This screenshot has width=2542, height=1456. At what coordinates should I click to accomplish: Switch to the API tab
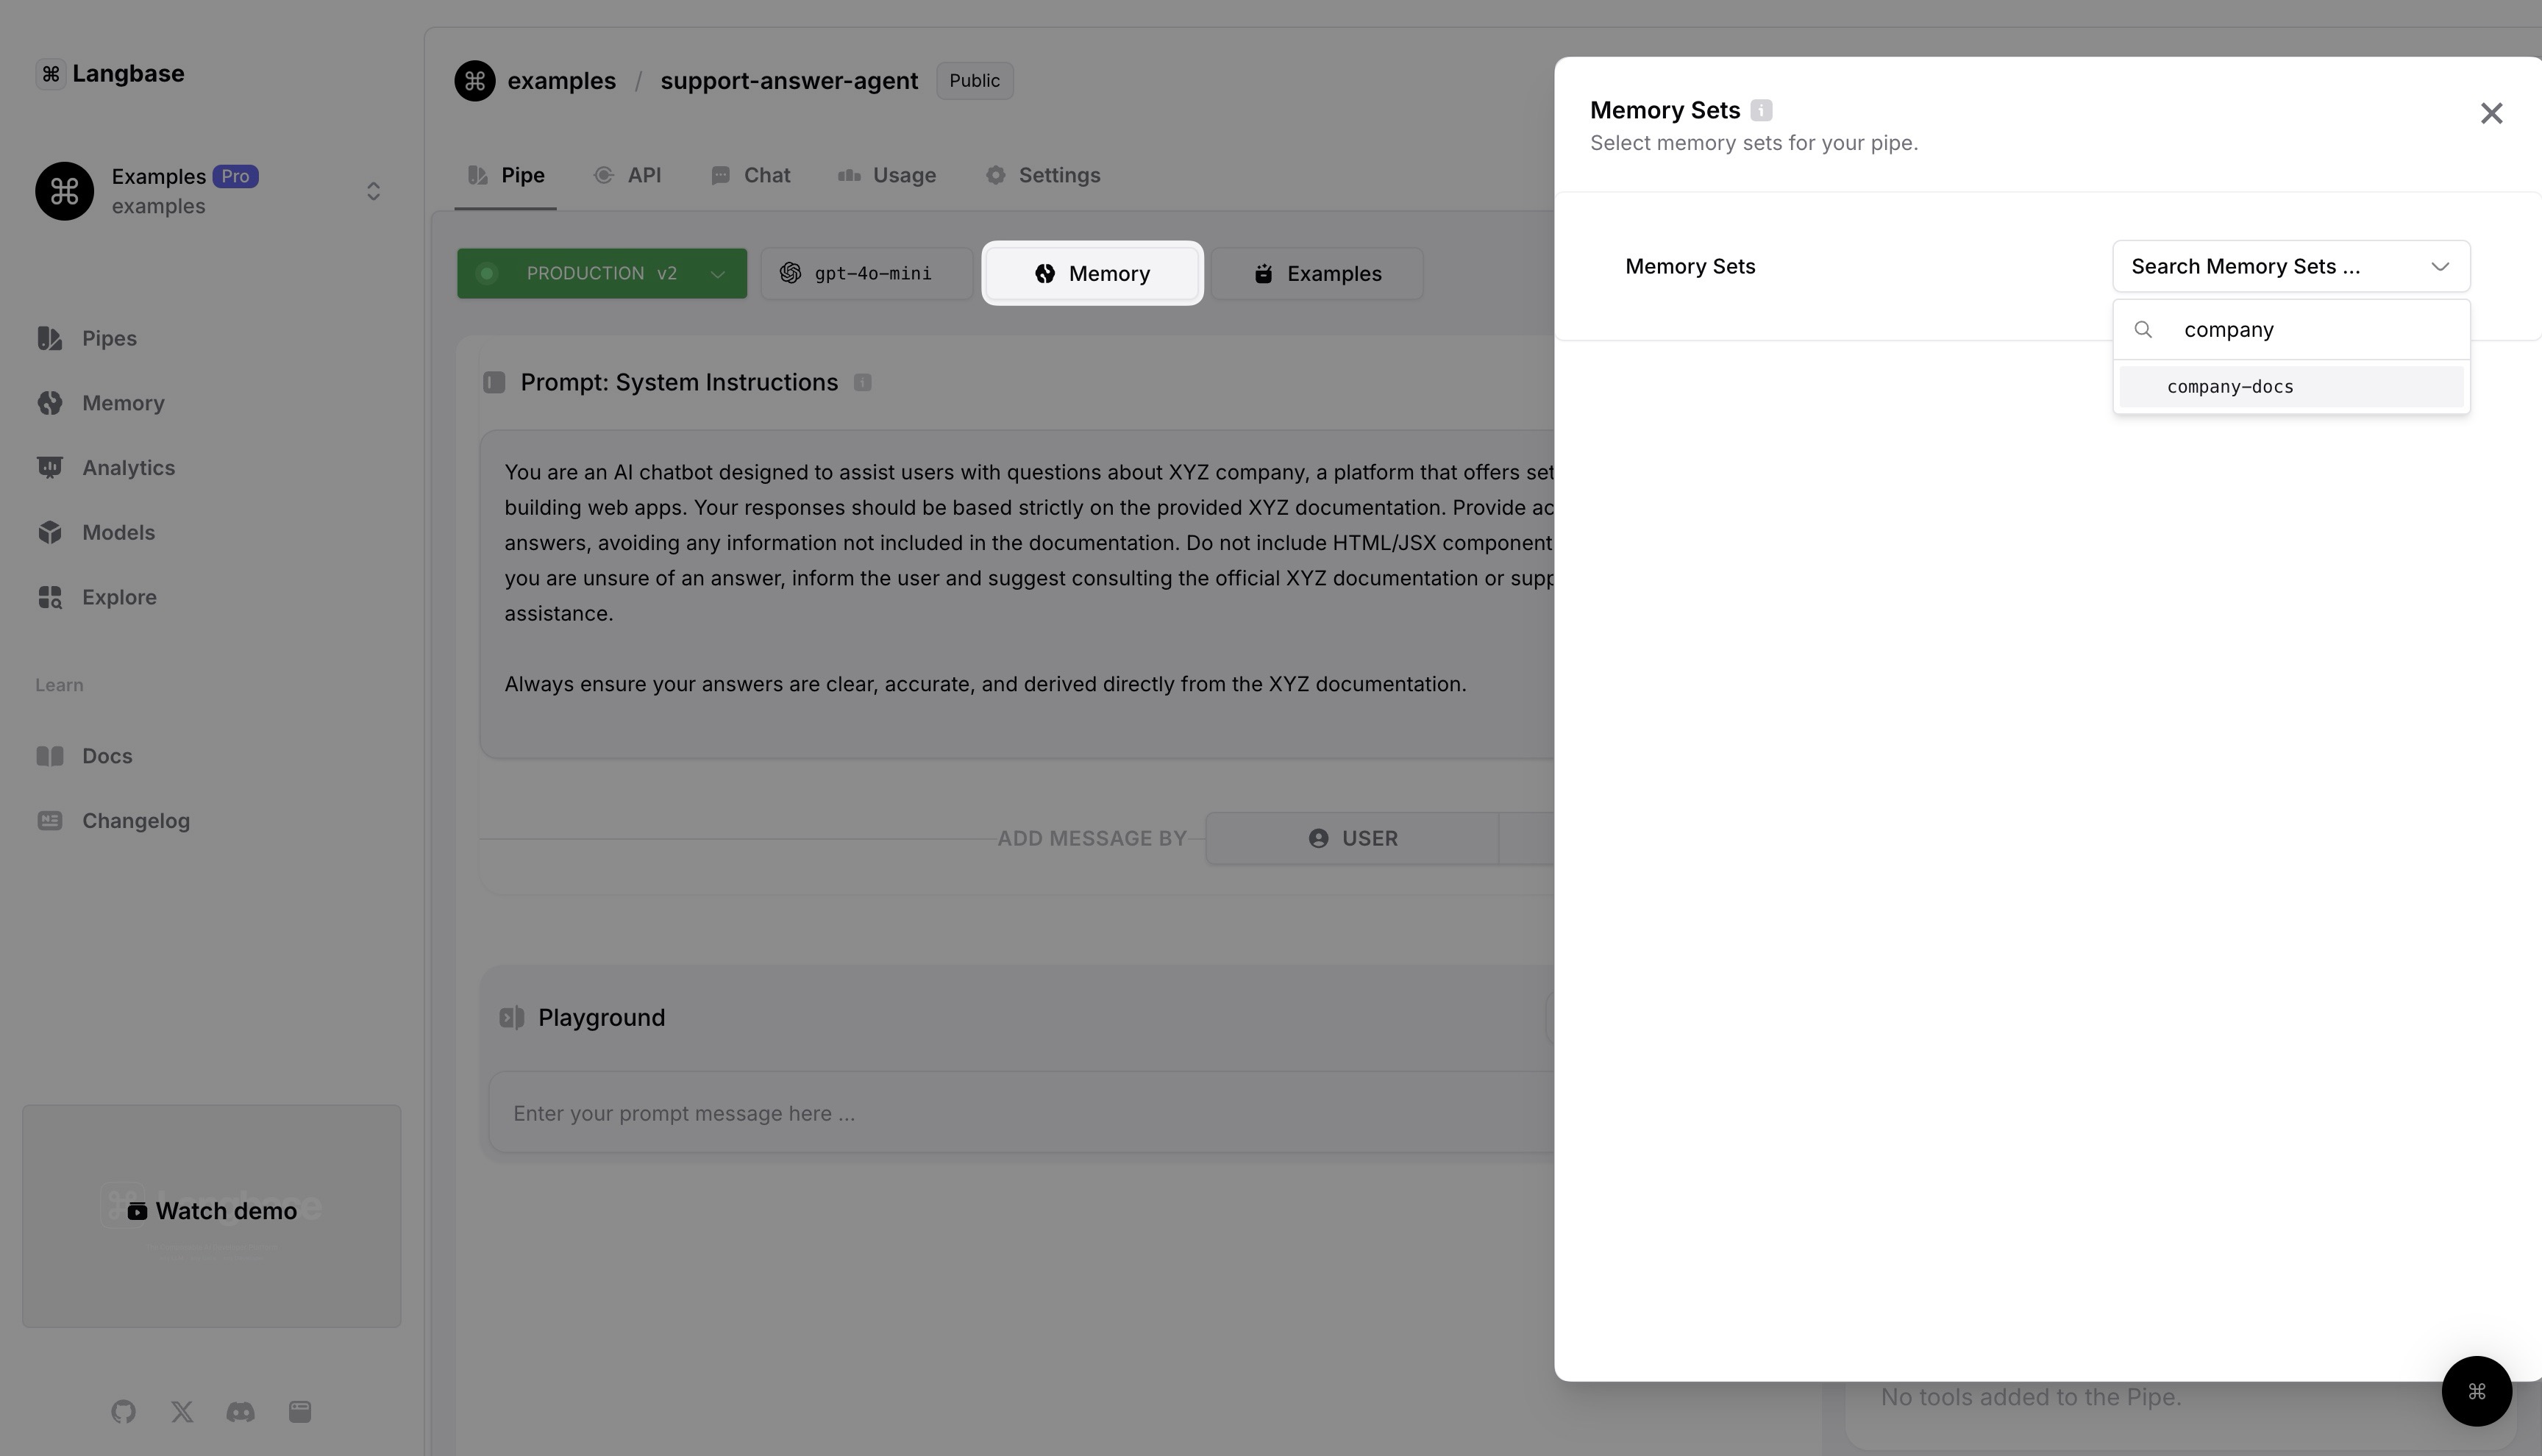pyautogui.click(x=627, y=176)
